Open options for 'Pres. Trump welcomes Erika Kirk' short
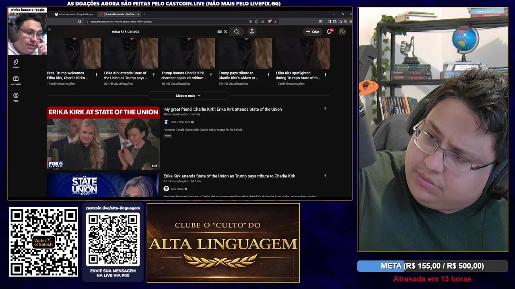The image size is (515, 289). tap(96, 75)
